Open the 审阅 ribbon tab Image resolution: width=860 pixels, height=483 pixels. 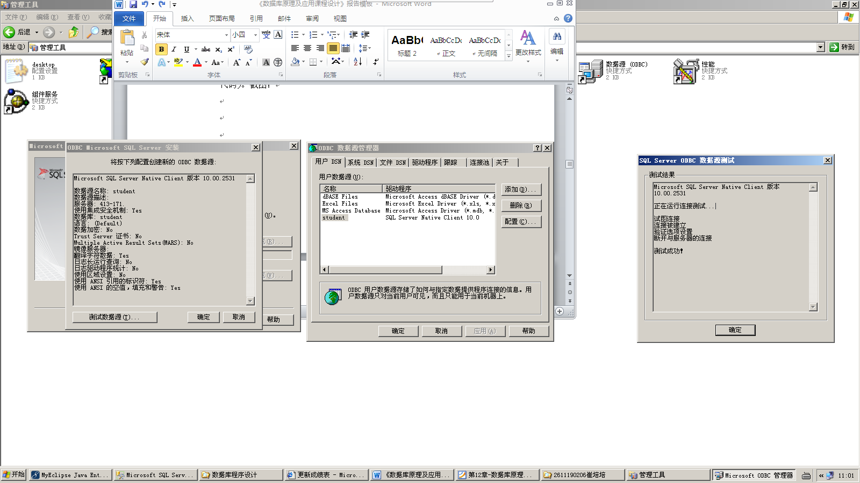point(312,18)
